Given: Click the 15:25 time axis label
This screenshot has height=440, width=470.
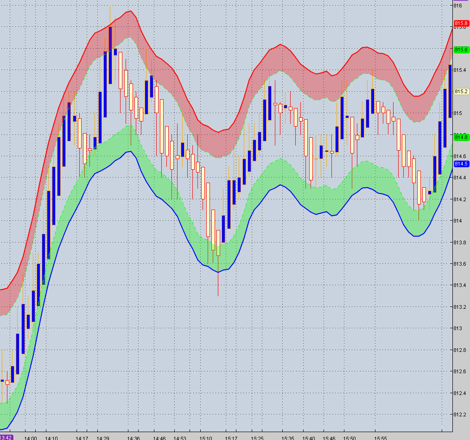Looking at the screenshot, I should tap(257, 438).
